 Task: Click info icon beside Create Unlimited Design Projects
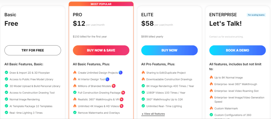[x=121, y=73]
